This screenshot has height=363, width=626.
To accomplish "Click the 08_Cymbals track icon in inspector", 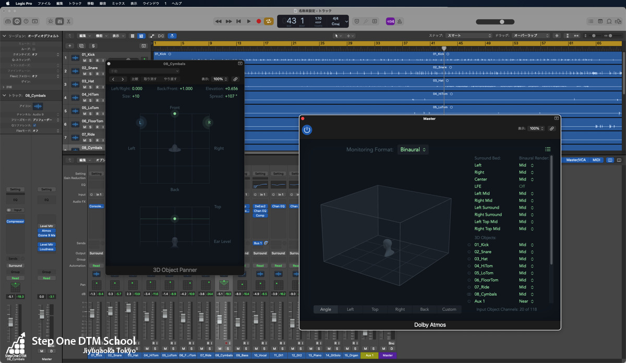I will click(38, 106).
